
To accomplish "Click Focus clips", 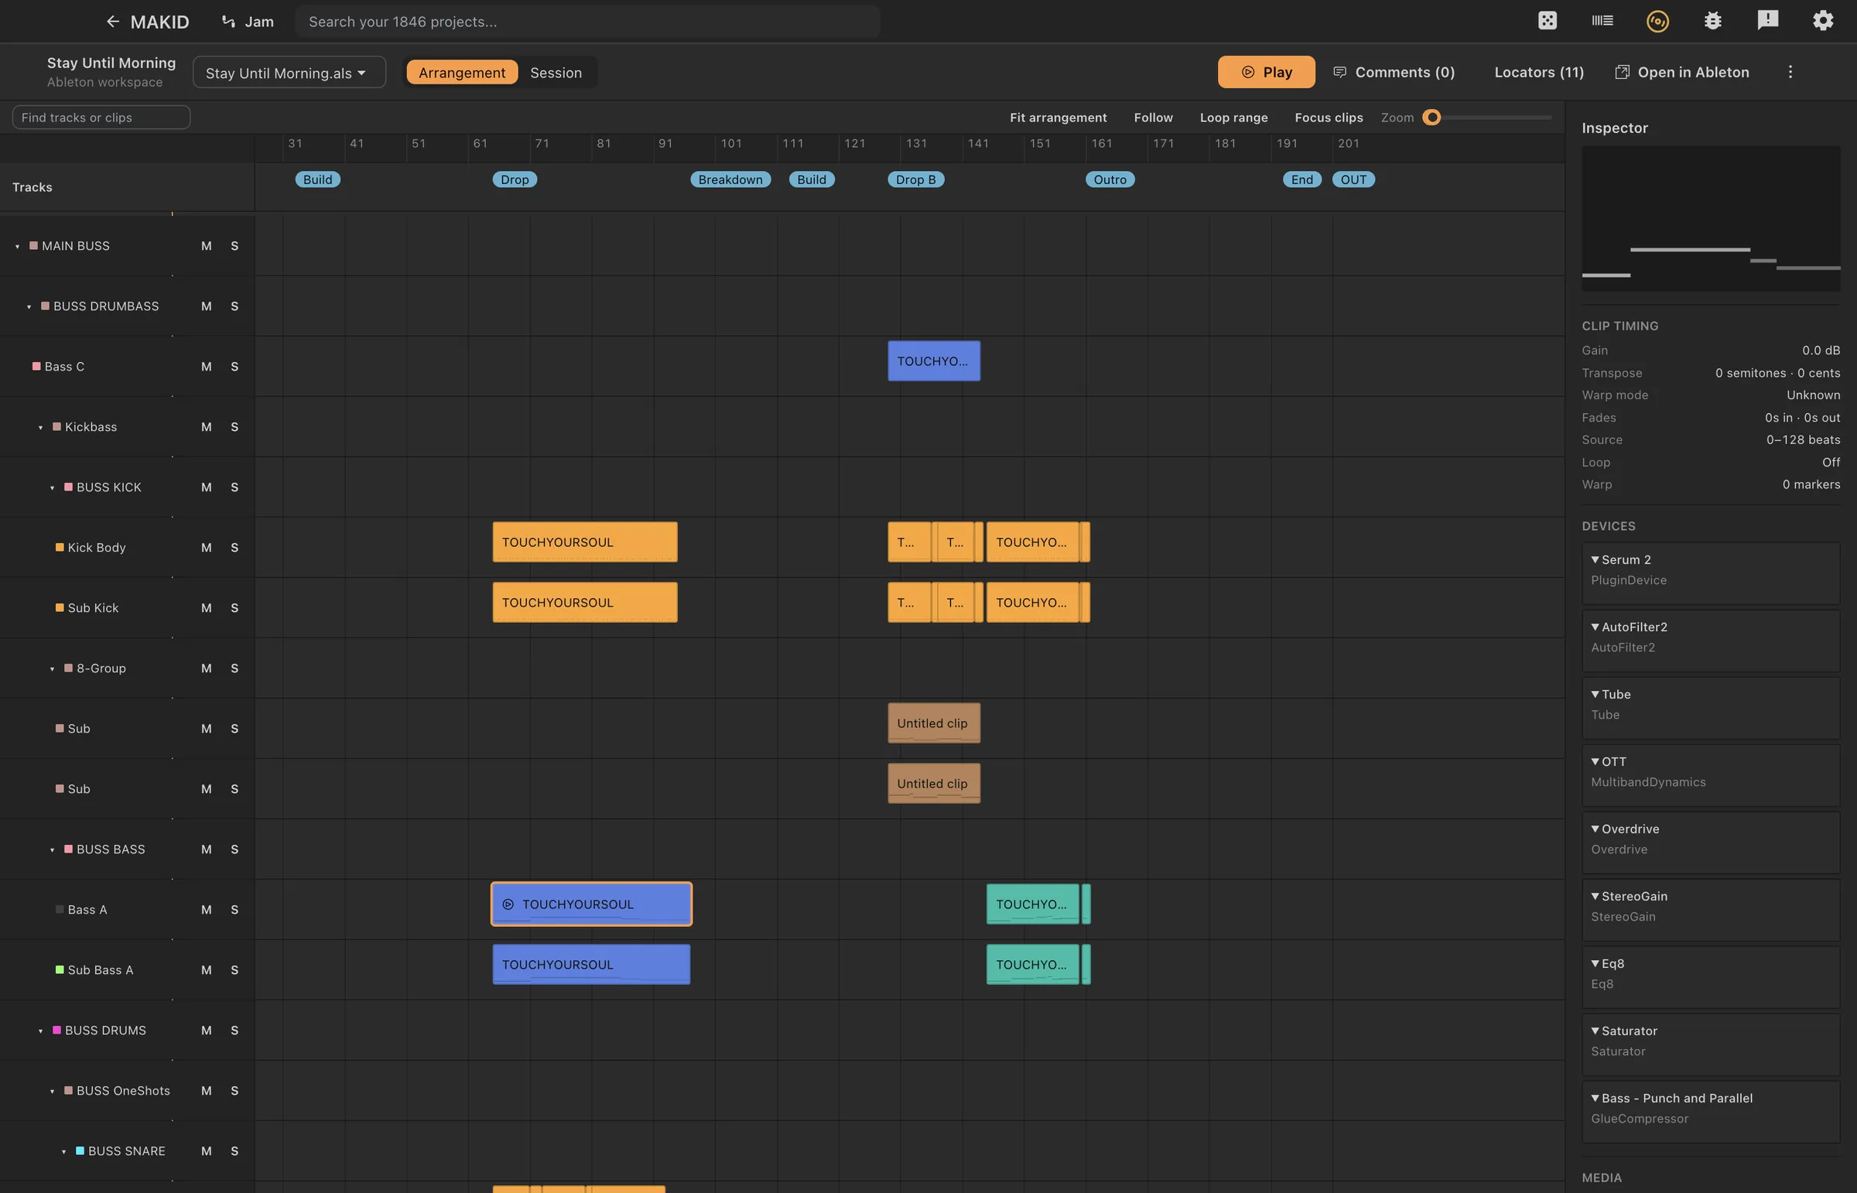I will click(x=1328, y=118).
